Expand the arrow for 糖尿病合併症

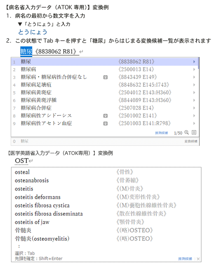coord(194,108)
